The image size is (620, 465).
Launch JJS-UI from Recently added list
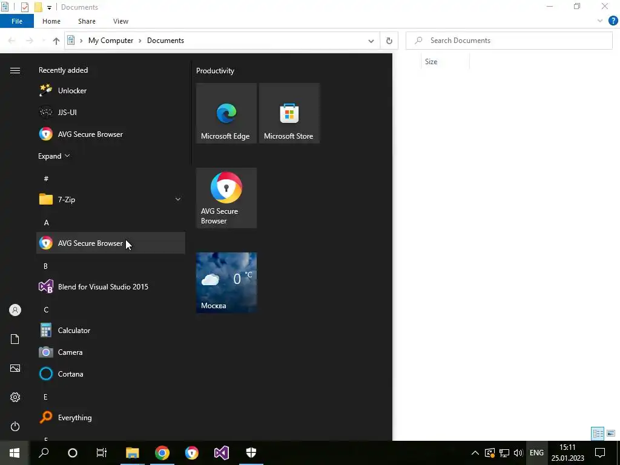click(x=111, y=112)
